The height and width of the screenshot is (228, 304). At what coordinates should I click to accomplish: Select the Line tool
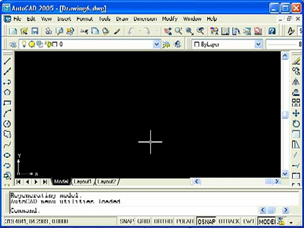7,61
